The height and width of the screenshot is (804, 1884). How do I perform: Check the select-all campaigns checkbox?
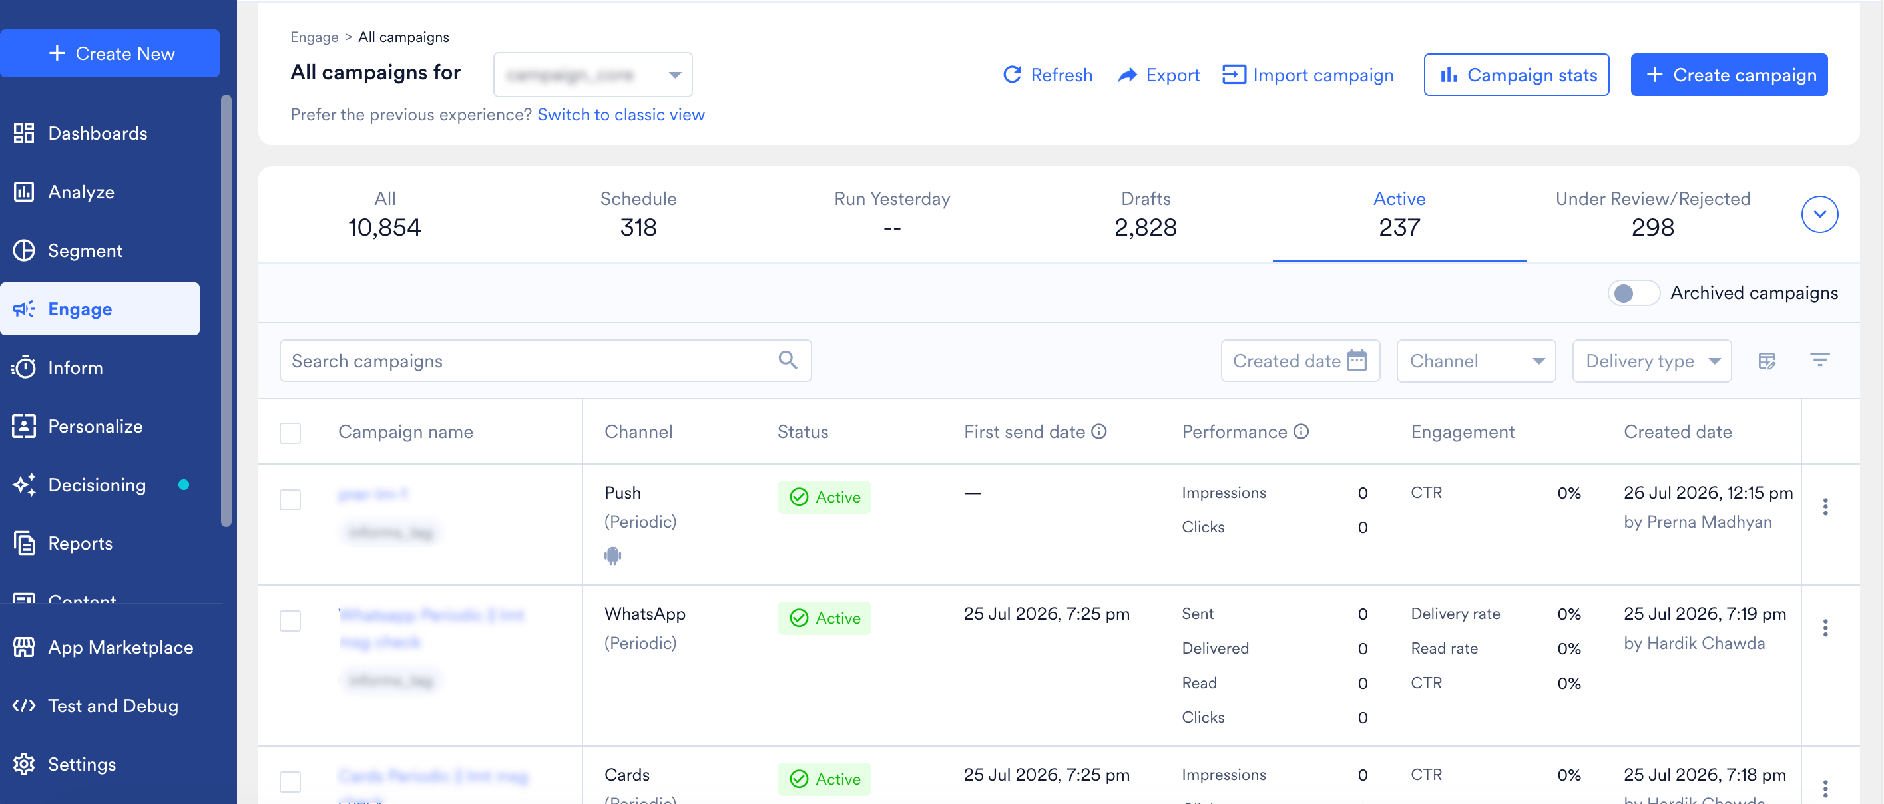point(290,433)
